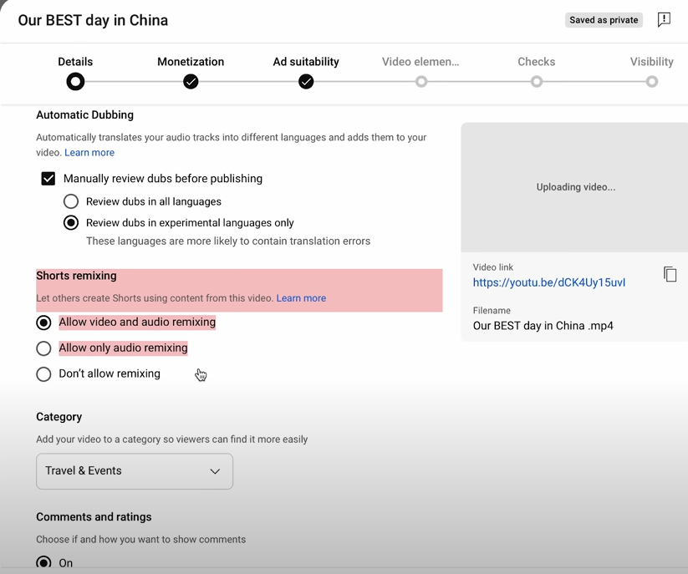Click the Visibility step circle
This screenshot has height=574, width=688.
(651, 82)
